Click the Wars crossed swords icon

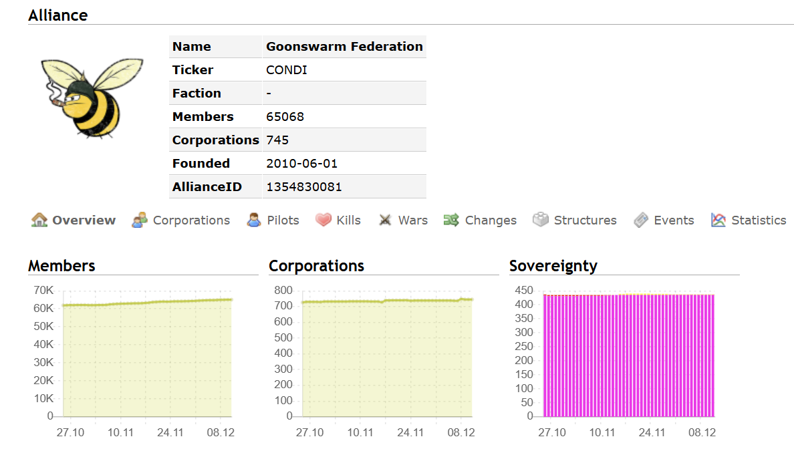385,220
